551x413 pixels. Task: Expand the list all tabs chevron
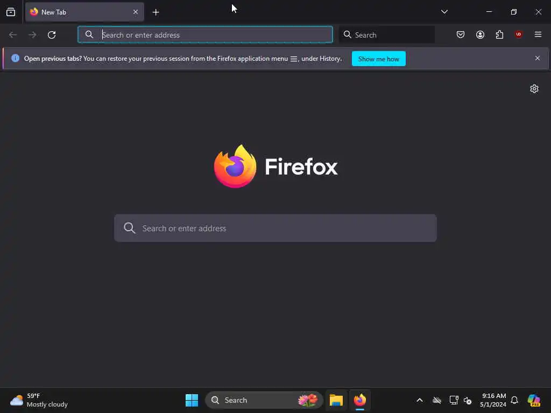(444, 12)
